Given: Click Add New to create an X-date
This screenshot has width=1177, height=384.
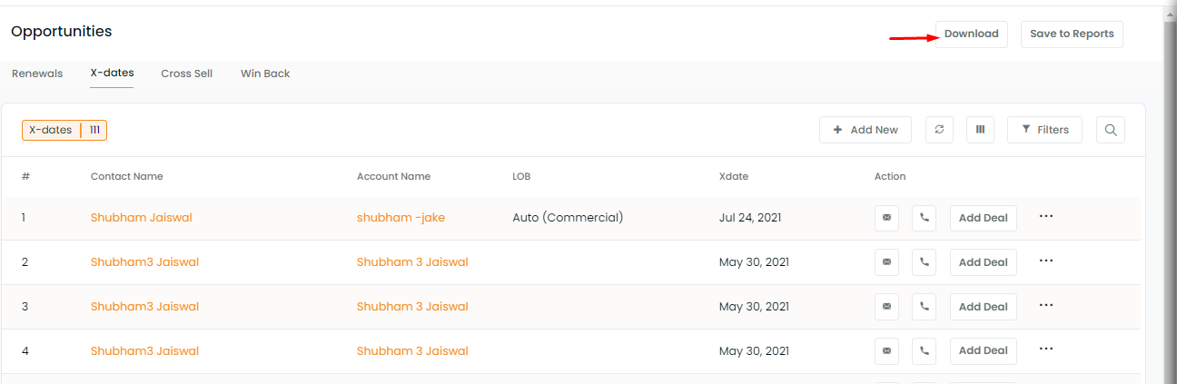Looking at the screenshot, I should click(865, 130).
